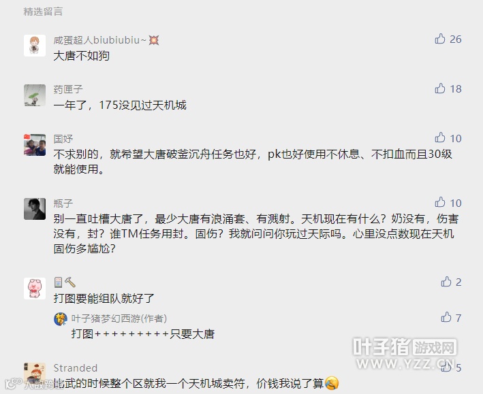Click 国妤's avatar photo
The width and height of the screenshot is (483, 394).
click(x=35, y=145)
